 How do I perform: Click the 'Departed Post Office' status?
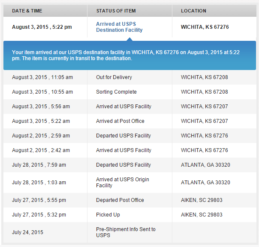click(120, 200)
